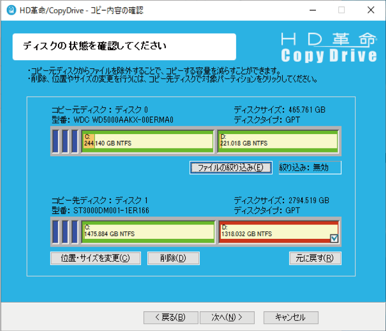The width and height of the screenshot is (386, 331).
Task: Click the 絞り込み: 無効 status field
Action: [310, 168]
